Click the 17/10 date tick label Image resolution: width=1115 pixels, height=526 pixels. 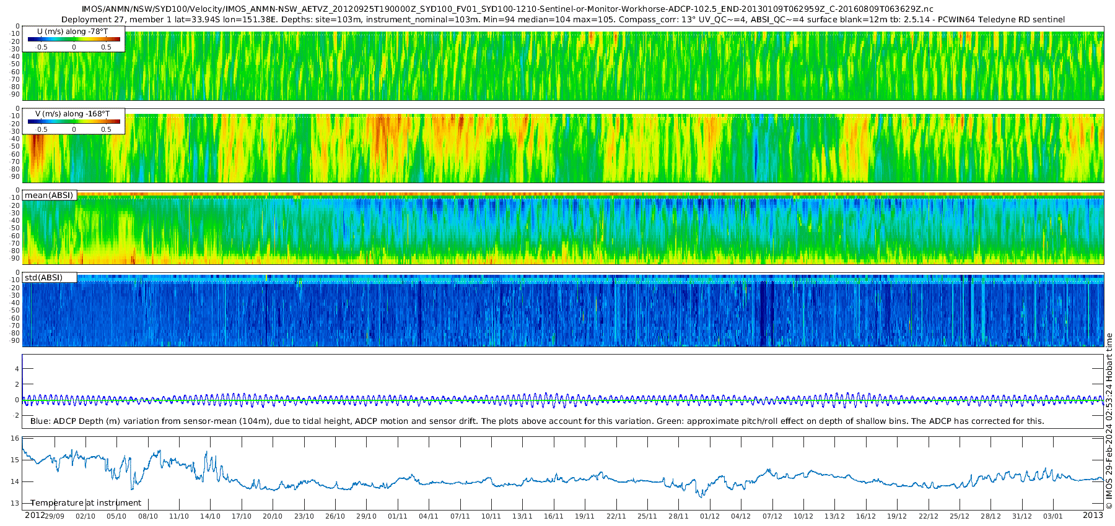[x=242, y=516]
